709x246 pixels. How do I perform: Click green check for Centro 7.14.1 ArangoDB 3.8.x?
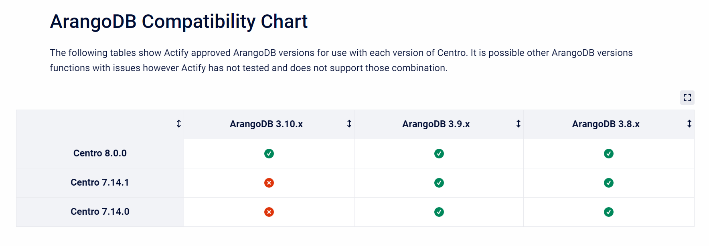609,183
